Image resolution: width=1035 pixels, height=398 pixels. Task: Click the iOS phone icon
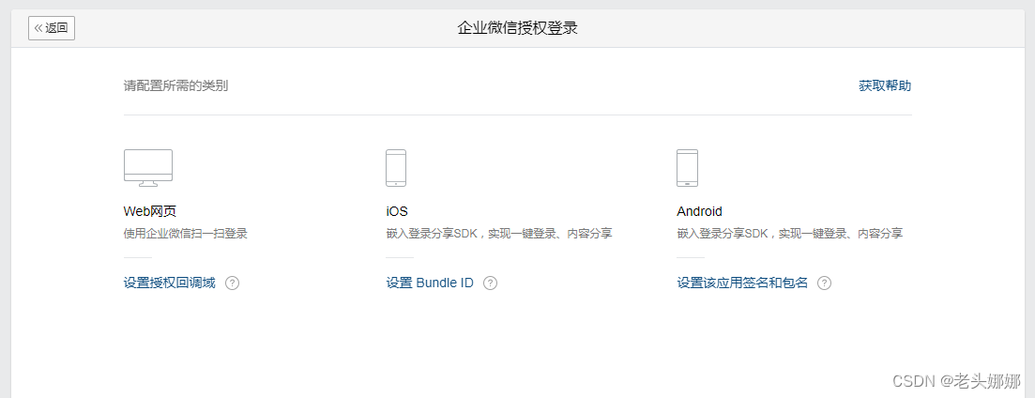[x=396, y=168]
